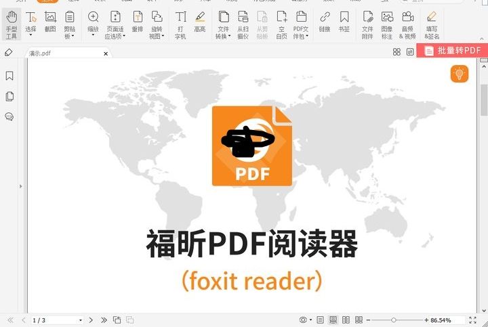Click the Link (链接) tool
488x327 pixels.
point(325,22)
